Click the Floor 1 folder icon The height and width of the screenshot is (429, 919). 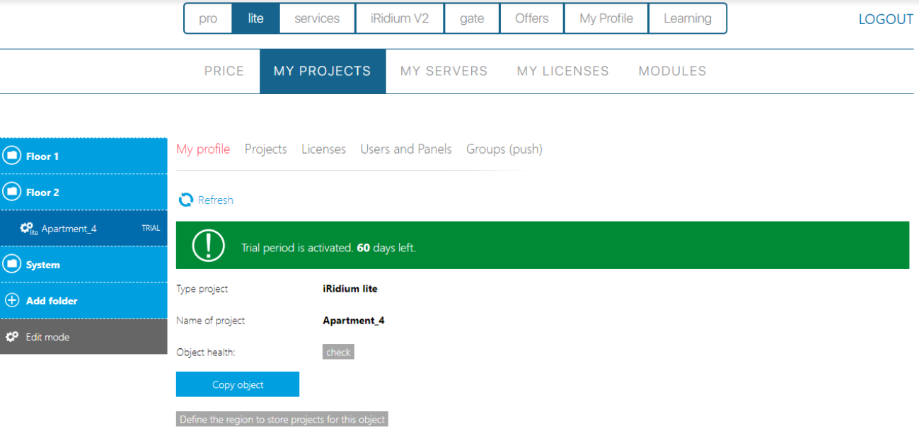coord(12,156)
